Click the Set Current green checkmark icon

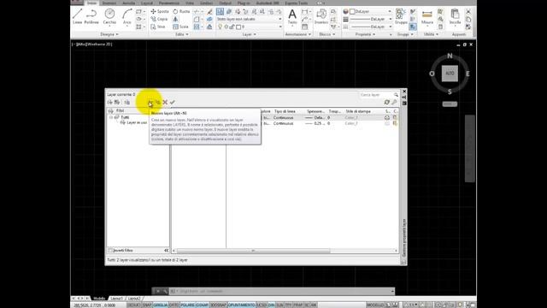173,103
